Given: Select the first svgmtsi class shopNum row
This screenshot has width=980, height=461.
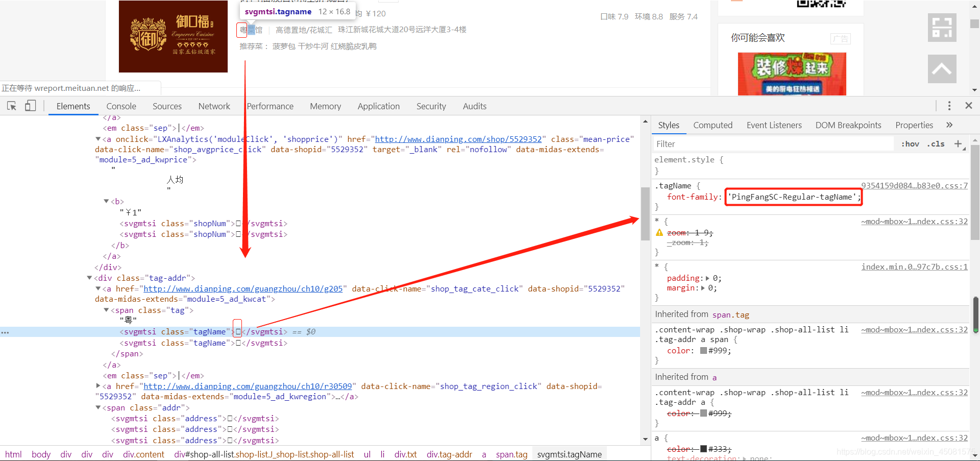Looking at the screenshot, I should 204,224.
